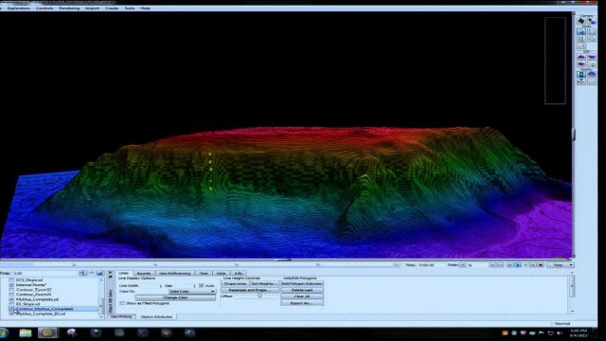
Task: Open the Help menu
Action: (145, 9)
